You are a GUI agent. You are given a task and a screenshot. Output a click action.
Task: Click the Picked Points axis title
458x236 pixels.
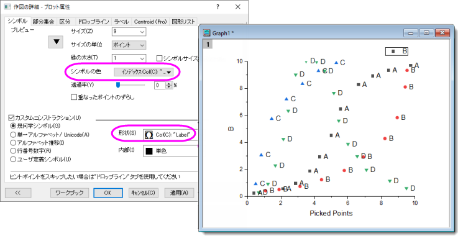tap(331, 213)
